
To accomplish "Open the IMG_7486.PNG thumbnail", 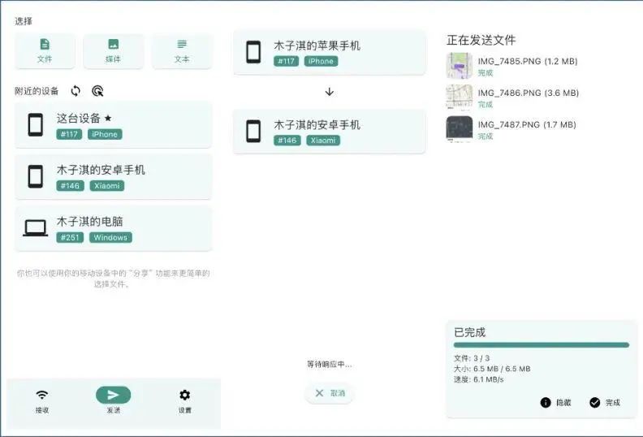I will tap(460, 97).
